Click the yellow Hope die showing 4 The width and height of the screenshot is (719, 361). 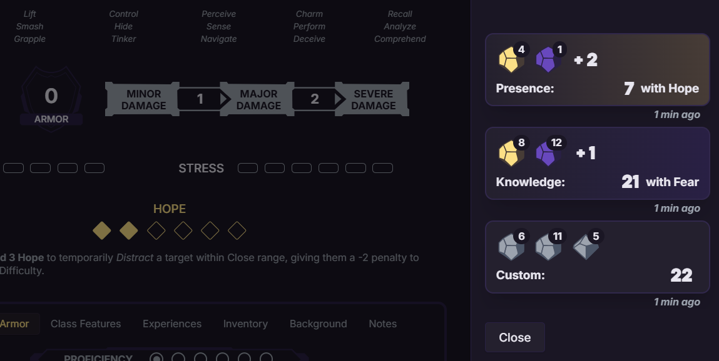509,61
